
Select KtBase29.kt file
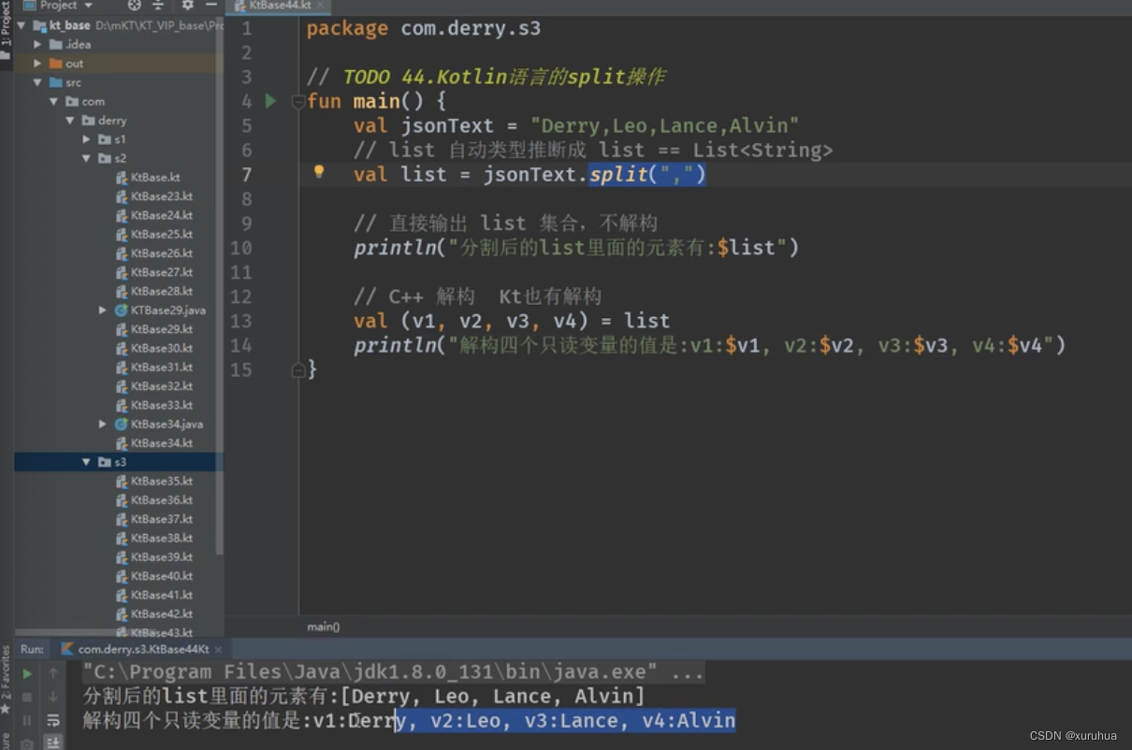point(154,329)
